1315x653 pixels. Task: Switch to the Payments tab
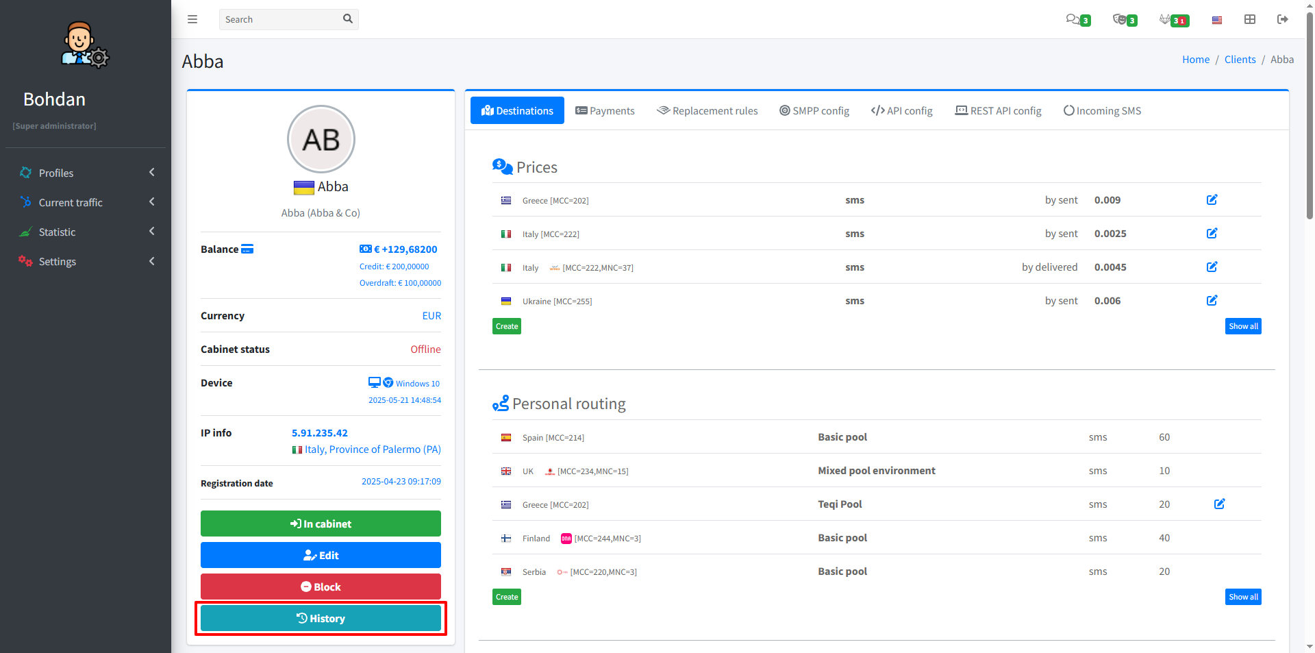(605, 111)
